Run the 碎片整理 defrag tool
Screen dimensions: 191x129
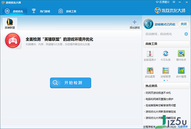(x=181, y=72)
